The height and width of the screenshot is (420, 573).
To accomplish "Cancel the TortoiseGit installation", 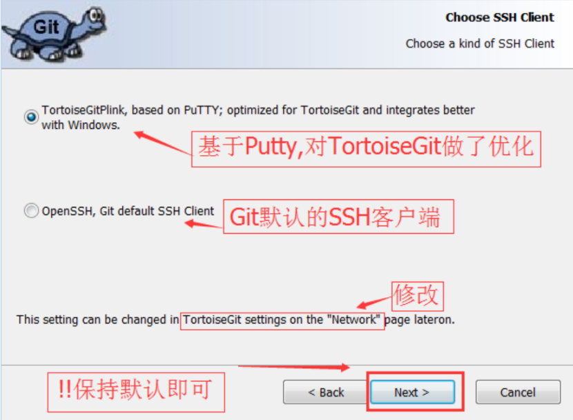I will click(x=518, y=392).
